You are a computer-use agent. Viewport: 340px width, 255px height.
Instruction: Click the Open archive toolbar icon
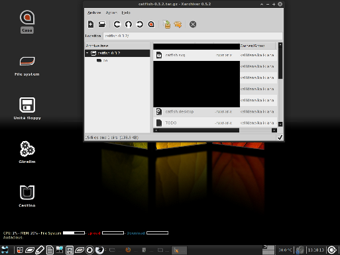pos(102,25)
